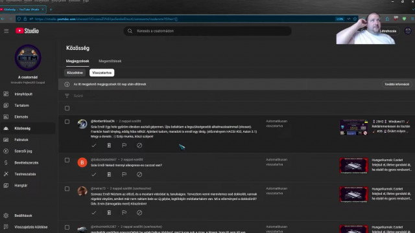Approve the aliexpress comment with checkmark
This screenshot has width=415, height=233.
(93, 174)
